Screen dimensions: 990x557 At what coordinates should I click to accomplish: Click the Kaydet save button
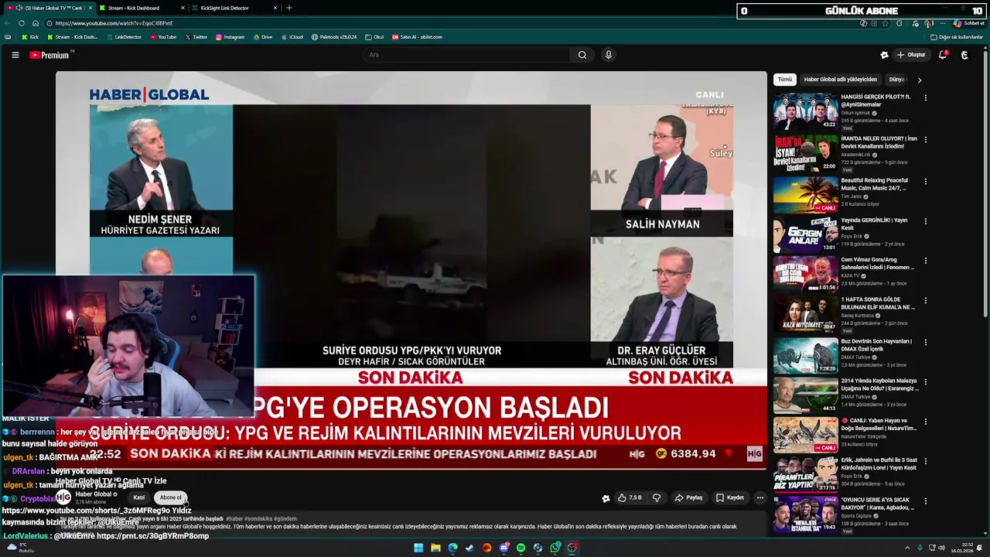point(729,498)
